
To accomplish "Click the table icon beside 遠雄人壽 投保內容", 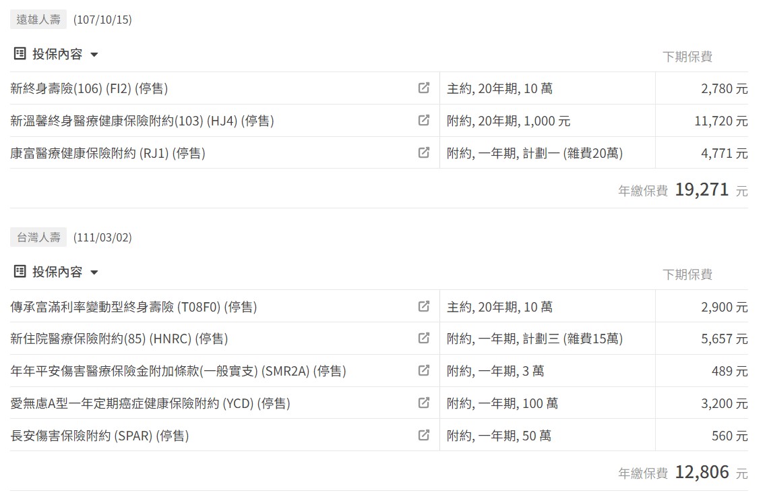I will (20, 53).
